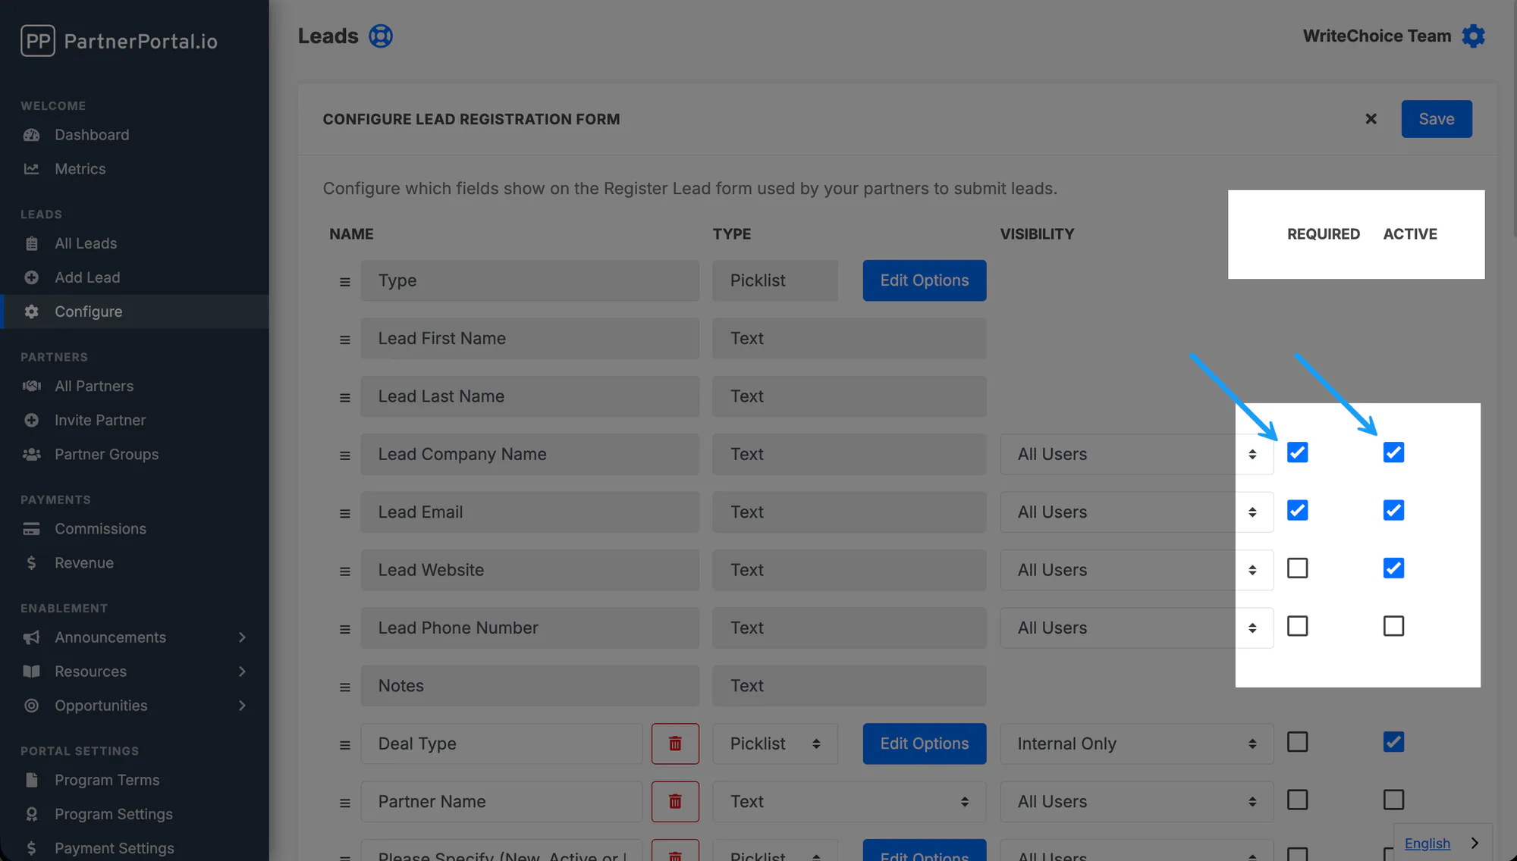1517x861 pixels.
Task: Open visibility dropdown for Partner Name
Action: click(1136, 802)
